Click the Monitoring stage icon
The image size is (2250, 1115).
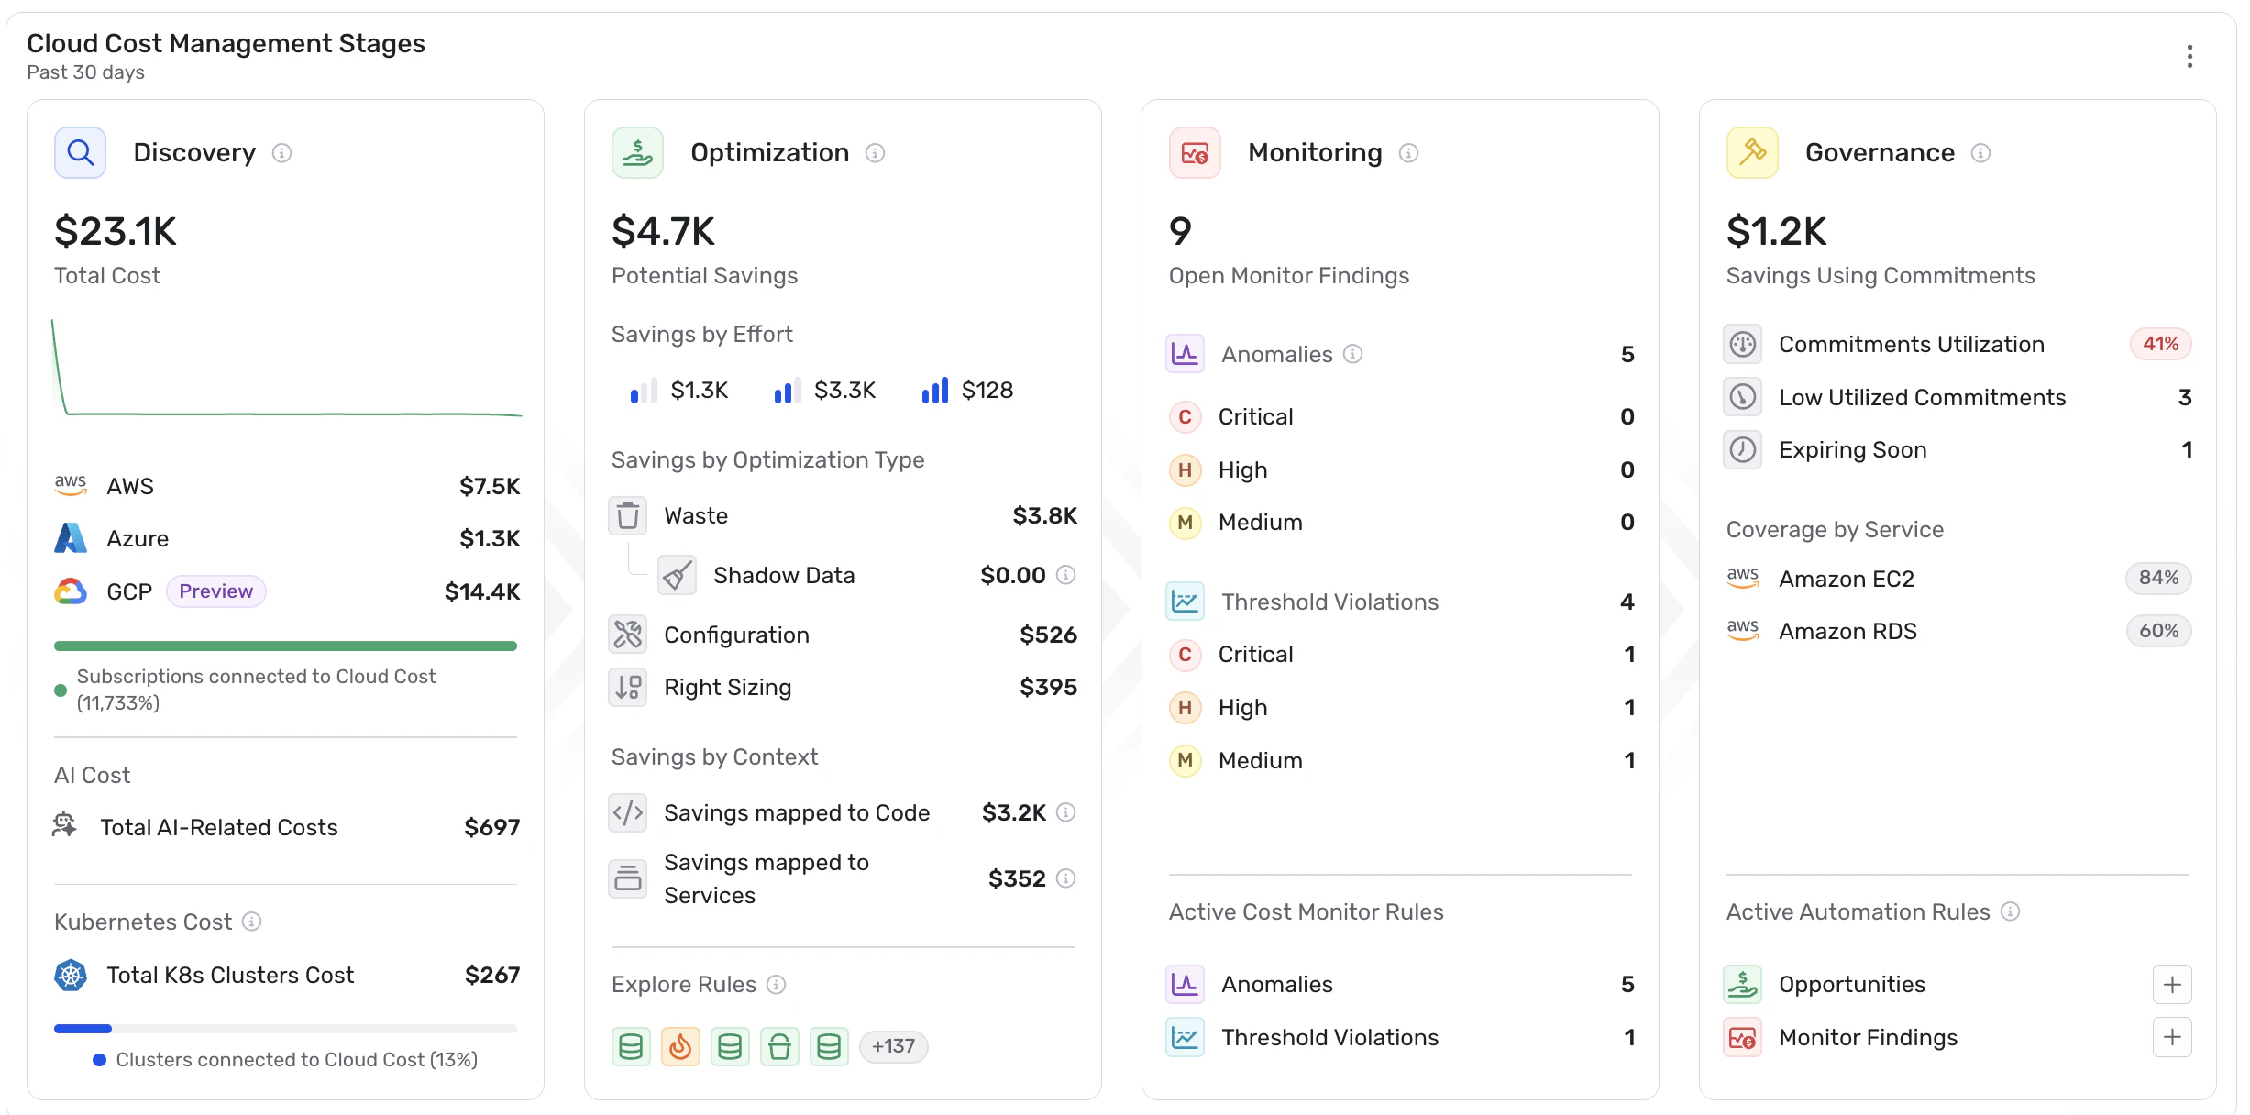(1195, 152)
